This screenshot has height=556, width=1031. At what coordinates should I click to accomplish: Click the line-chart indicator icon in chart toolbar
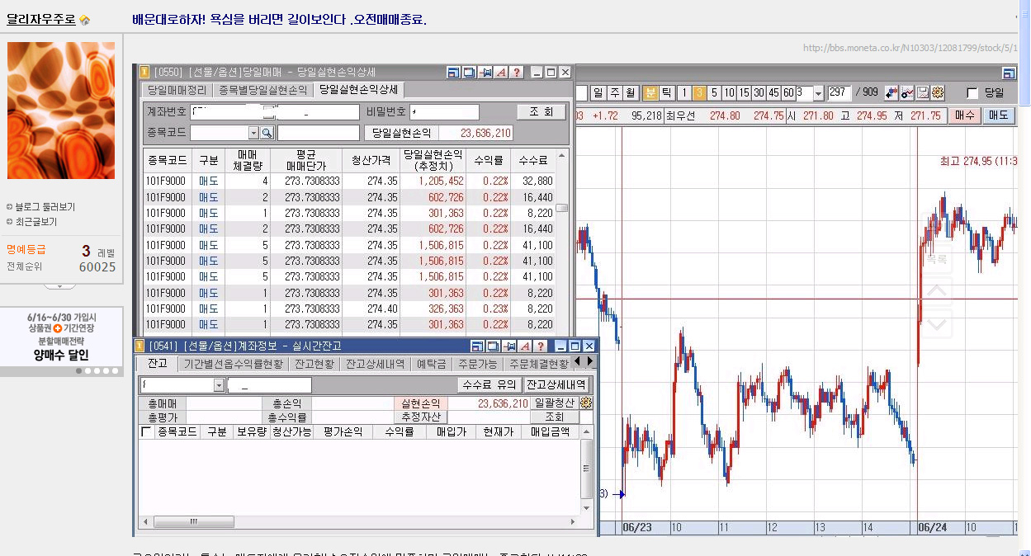pyautogui.click(x=907, y=93)
